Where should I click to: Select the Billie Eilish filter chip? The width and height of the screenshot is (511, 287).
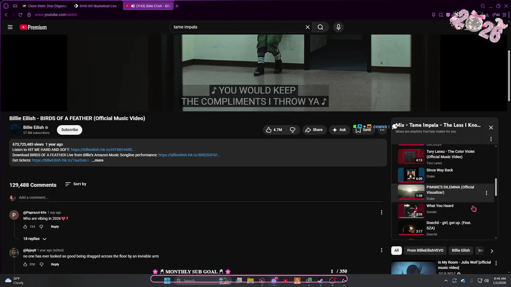[x=461, y=250]
